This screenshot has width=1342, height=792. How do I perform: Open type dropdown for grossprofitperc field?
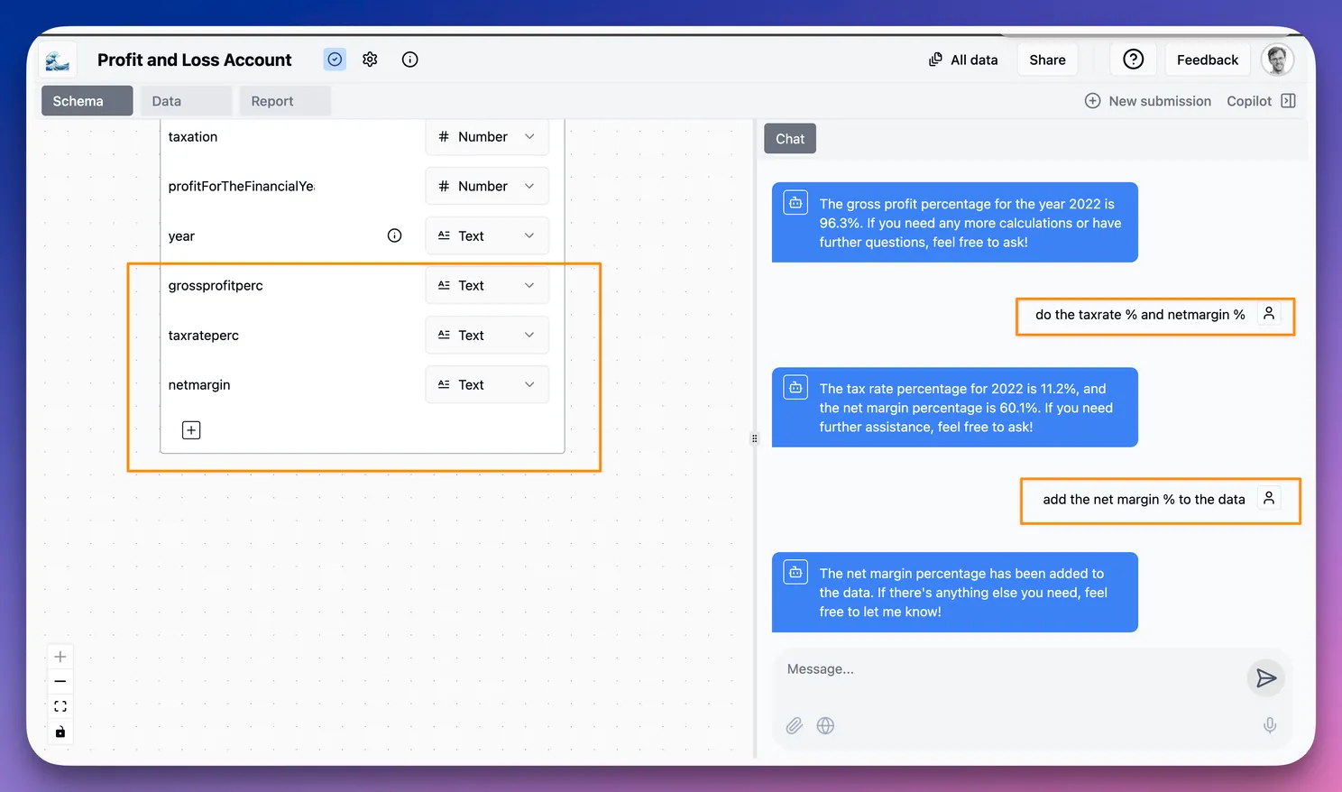pos(486,286)
